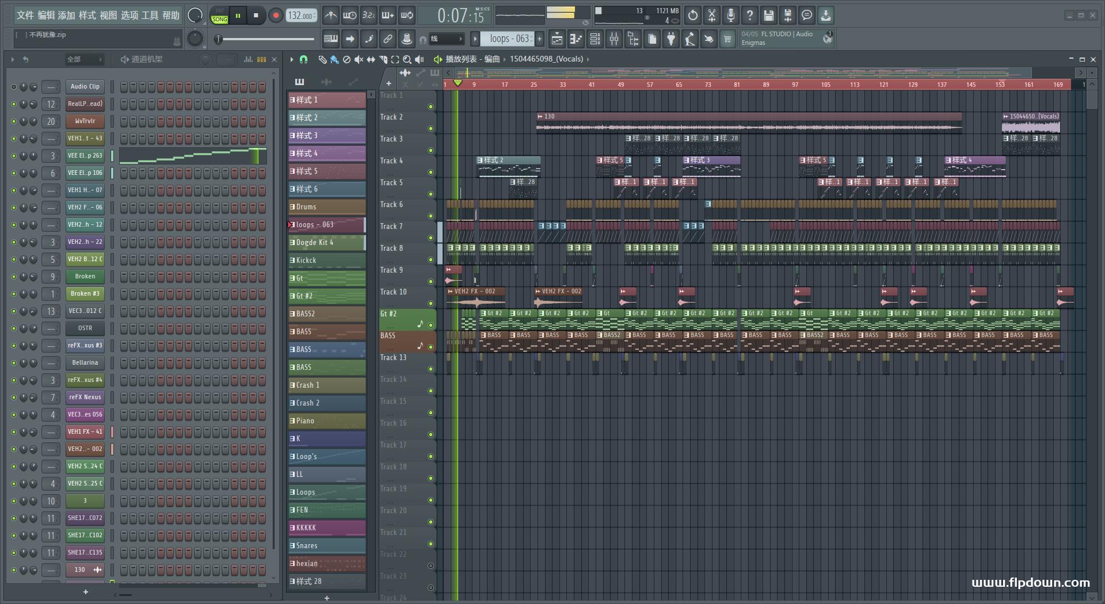Mute the Bellarina channel LED
Image resolution: width=1105 pixels, height=604 pixels.
(14, 363)
